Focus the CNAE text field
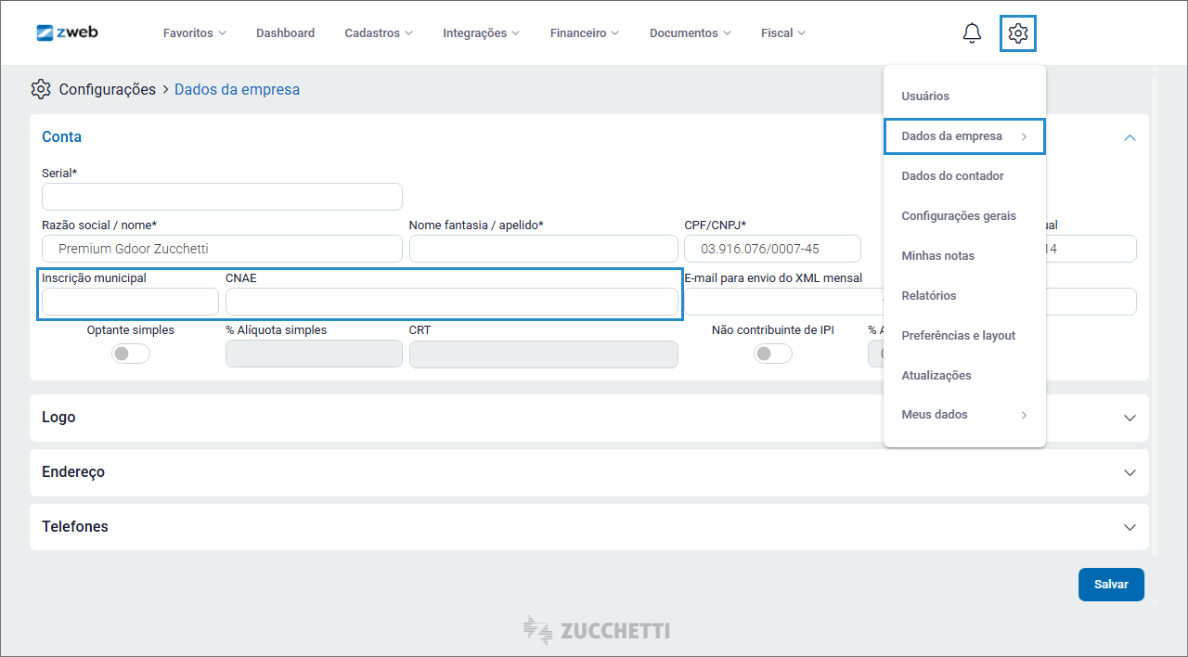1188x657 pixels. pyautogui.click(x=451, y=302)
